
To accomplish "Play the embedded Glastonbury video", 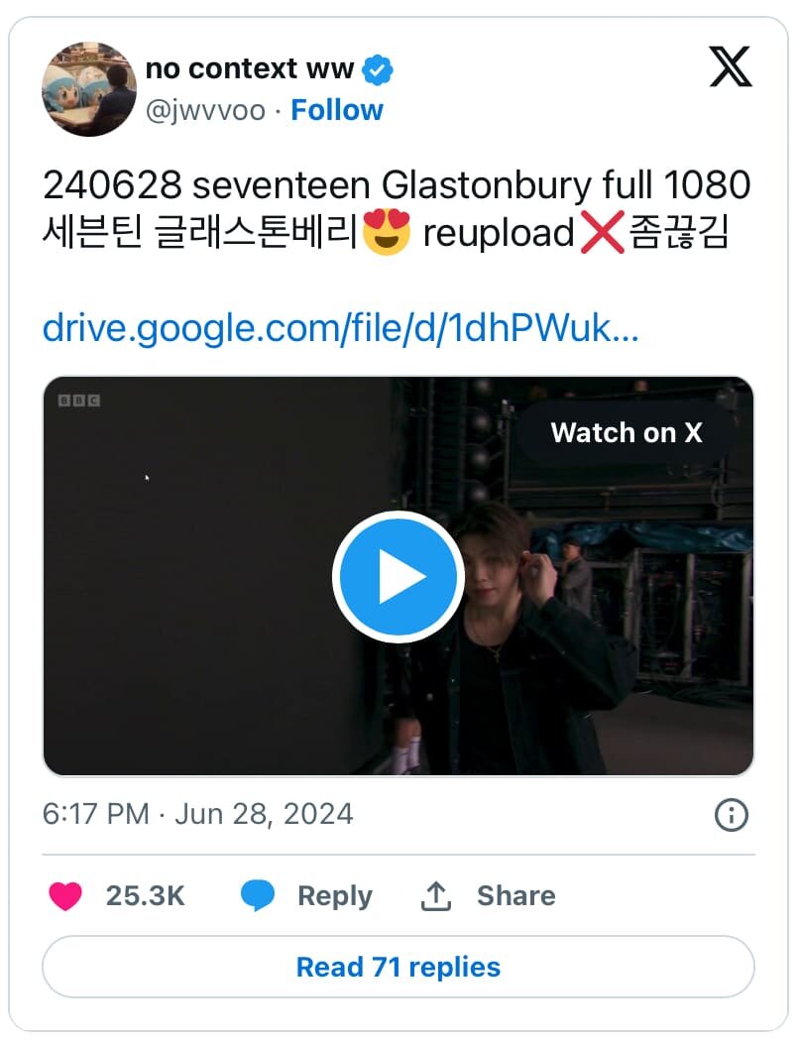I will click(x=398, y=577).
